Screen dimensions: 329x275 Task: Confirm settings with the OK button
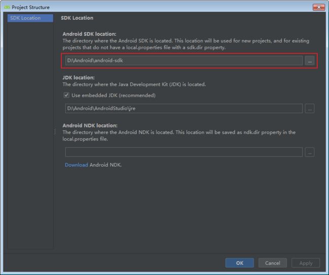239,263
